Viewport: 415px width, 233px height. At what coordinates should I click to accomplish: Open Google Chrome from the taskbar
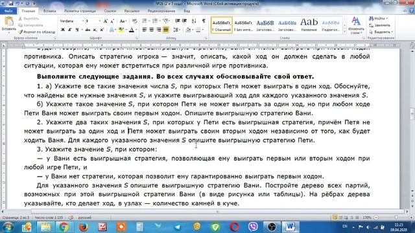pyautogui.click(x=64, y=227)
